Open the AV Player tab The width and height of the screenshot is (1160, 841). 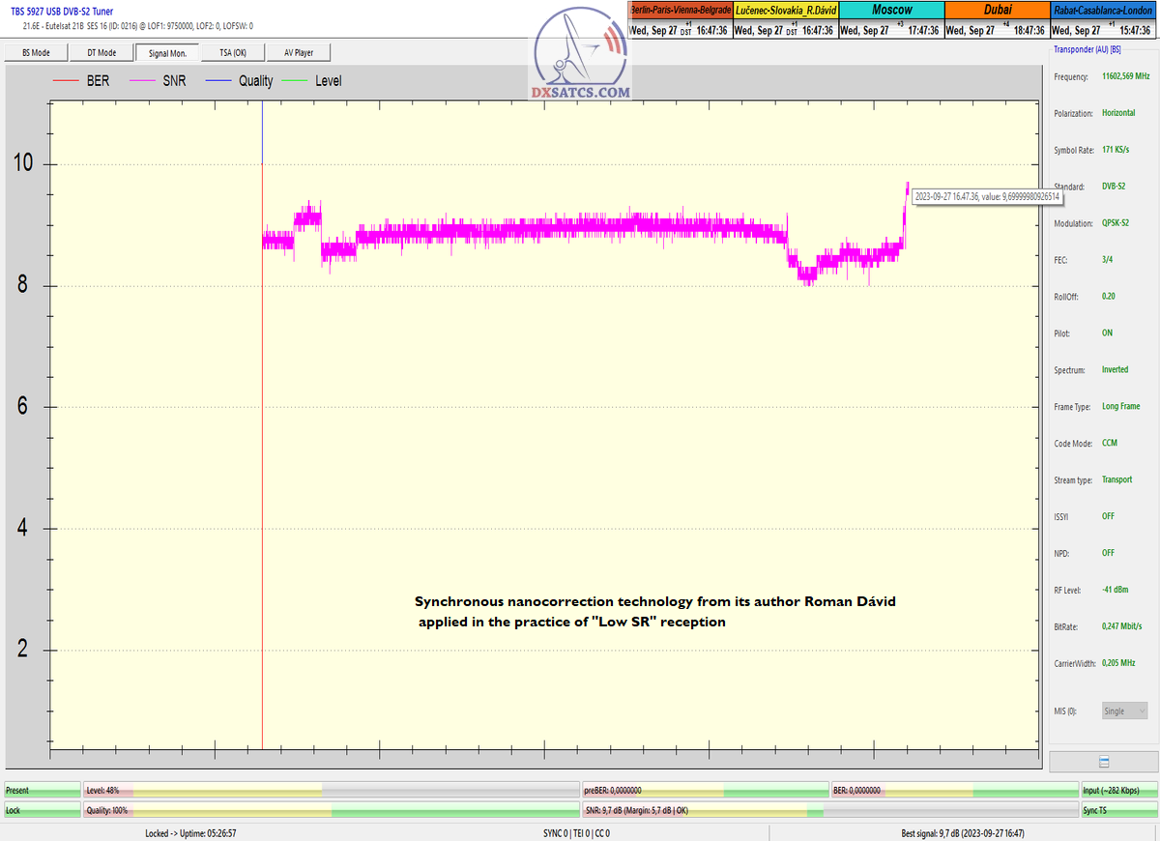[x=299, y=52]
